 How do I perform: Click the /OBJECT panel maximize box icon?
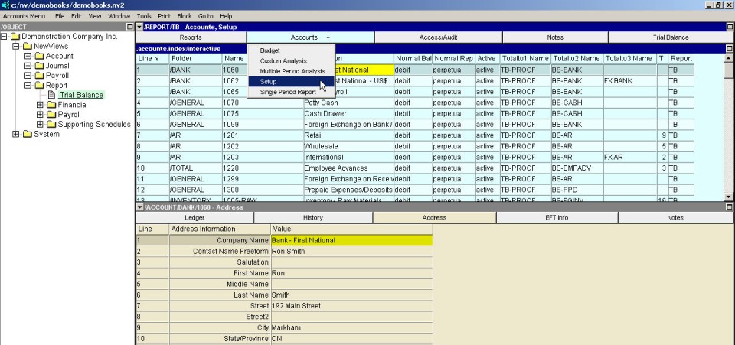tap(129, 27)
